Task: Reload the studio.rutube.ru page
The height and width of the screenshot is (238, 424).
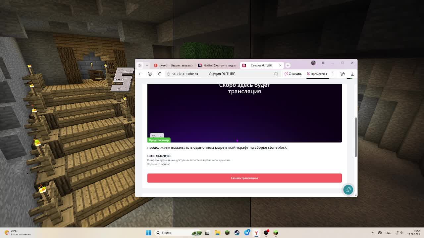Action: (x=159, y=74)
